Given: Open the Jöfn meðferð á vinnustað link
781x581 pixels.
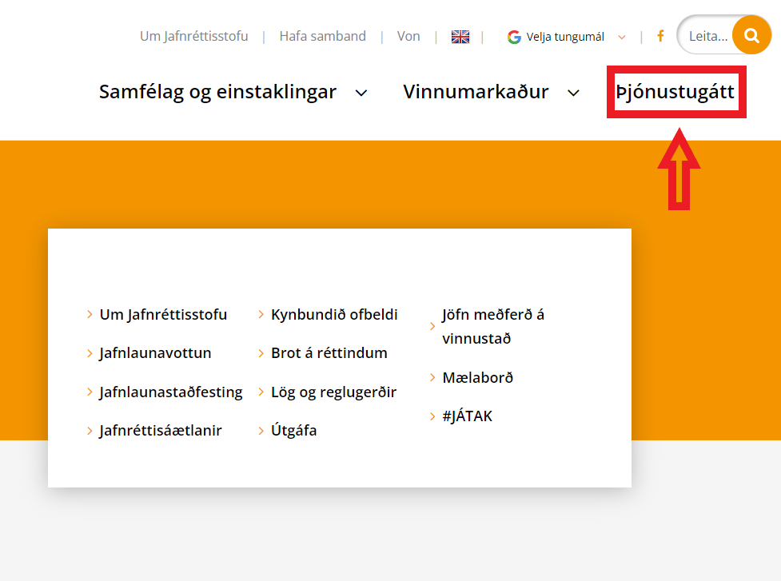Looking at the screenshot, I should pyautogui.click(x=493, y=325).
